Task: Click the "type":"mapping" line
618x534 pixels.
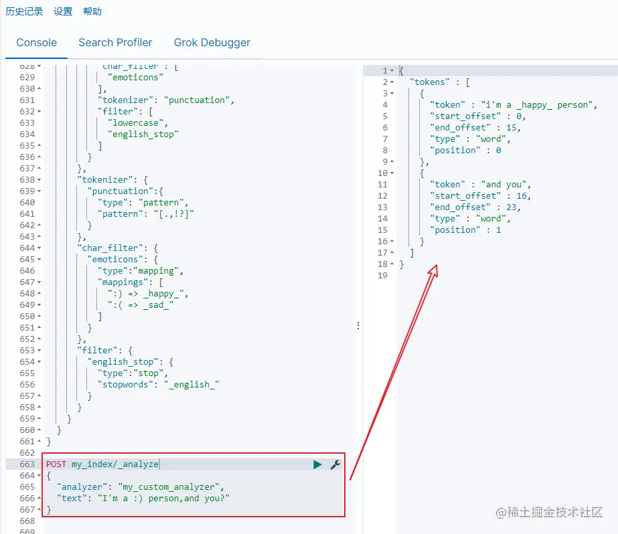Action: point(141,271)
